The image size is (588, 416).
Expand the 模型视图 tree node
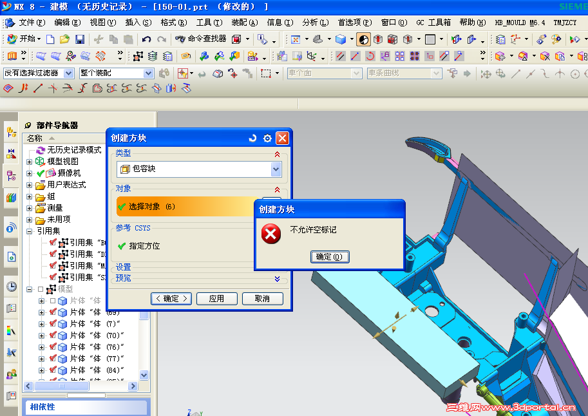[29, 162]
